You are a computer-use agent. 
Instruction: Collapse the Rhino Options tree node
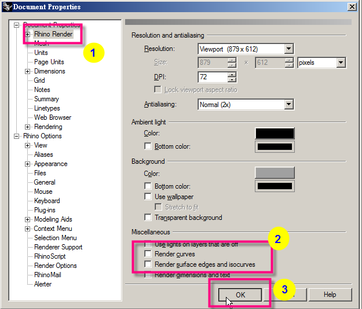pos(16,137)
